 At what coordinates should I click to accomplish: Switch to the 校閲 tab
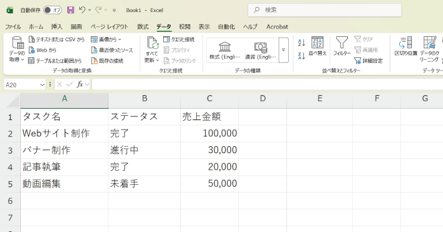[x=185, y=27]
